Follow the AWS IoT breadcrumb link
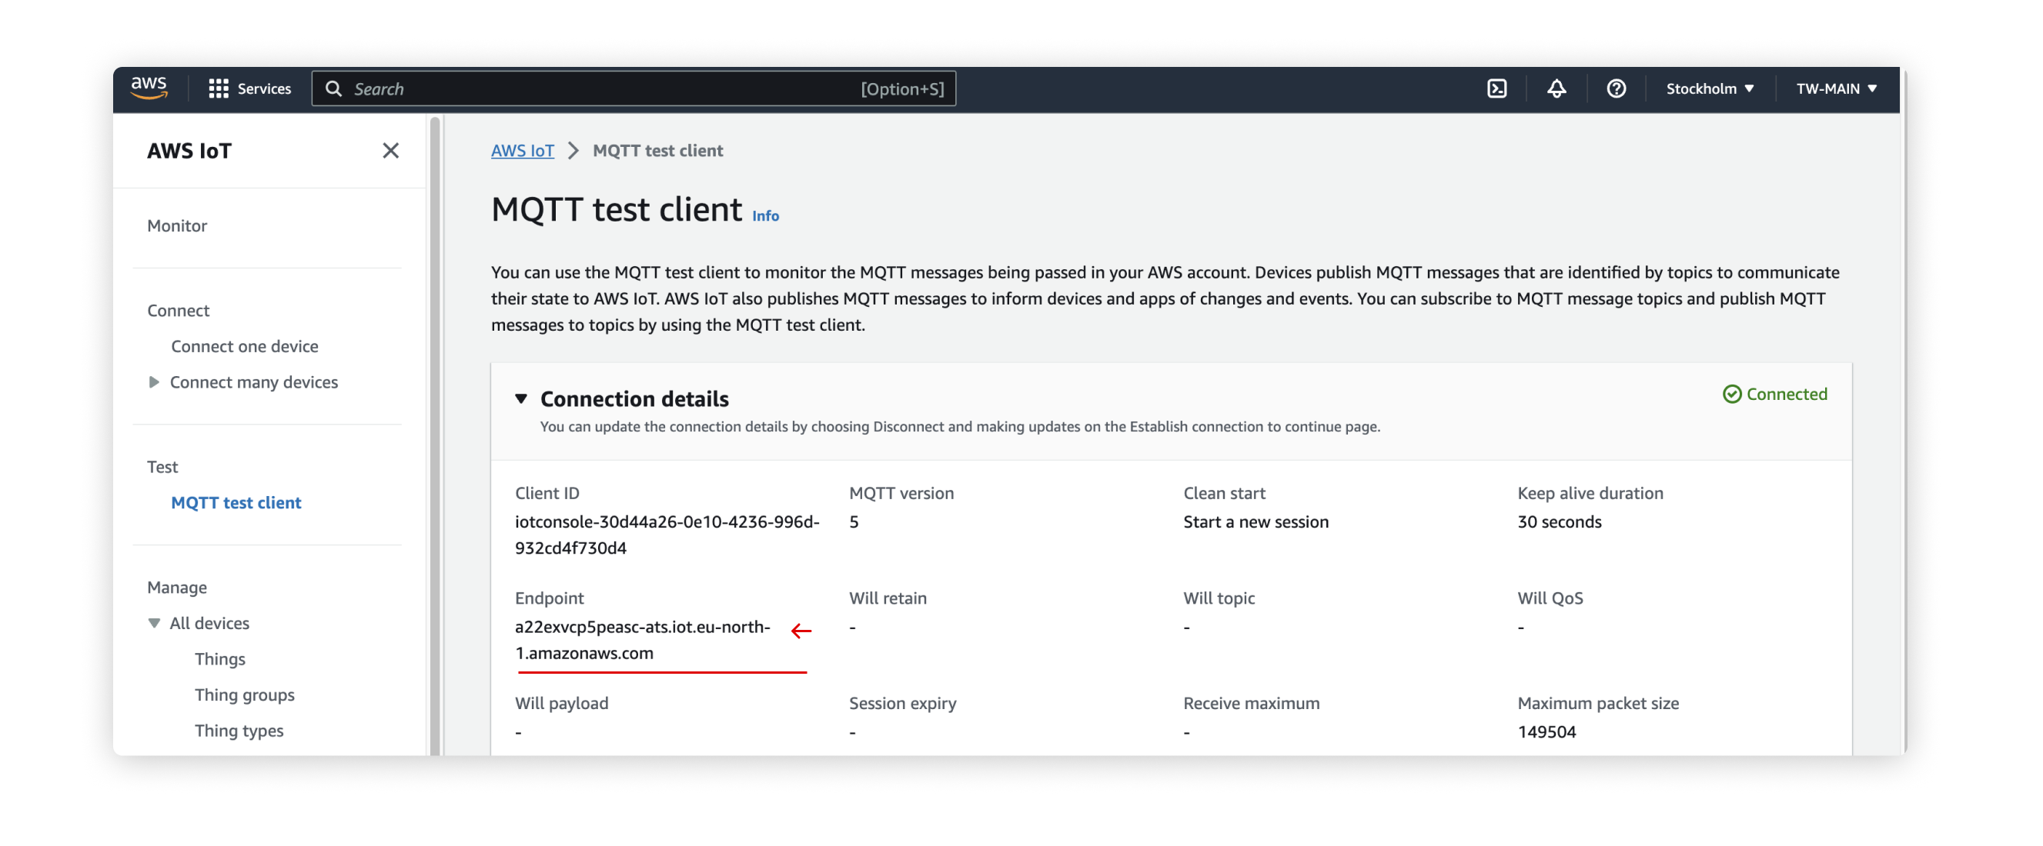The height and width of the screenshot is (846, 2043). coord(523,151)
